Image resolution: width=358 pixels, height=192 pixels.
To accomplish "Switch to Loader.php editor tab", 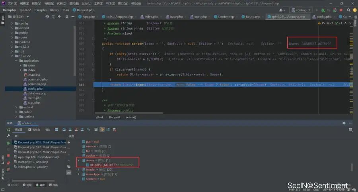I will [x=224, y=17].
